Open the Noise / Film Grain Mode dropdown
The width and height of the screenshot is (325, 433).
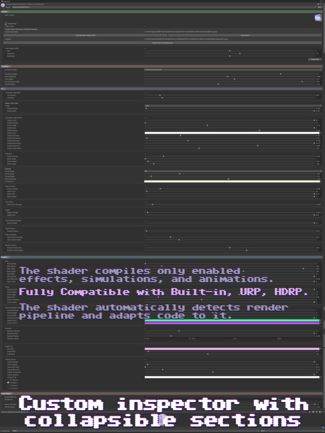[x=233, y=106]
